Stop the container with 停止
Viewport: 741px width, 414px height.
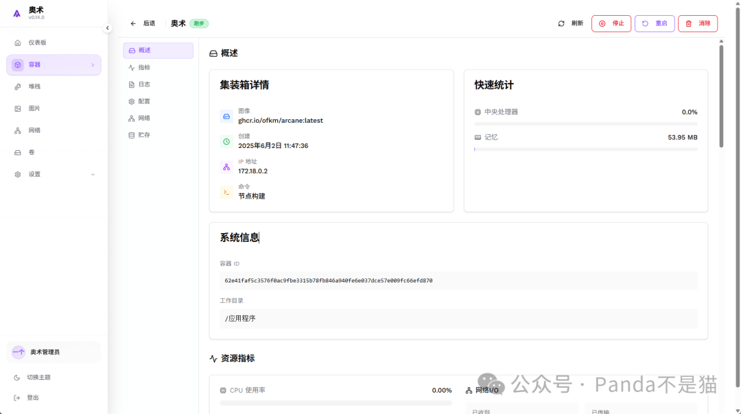click(611, 23)
